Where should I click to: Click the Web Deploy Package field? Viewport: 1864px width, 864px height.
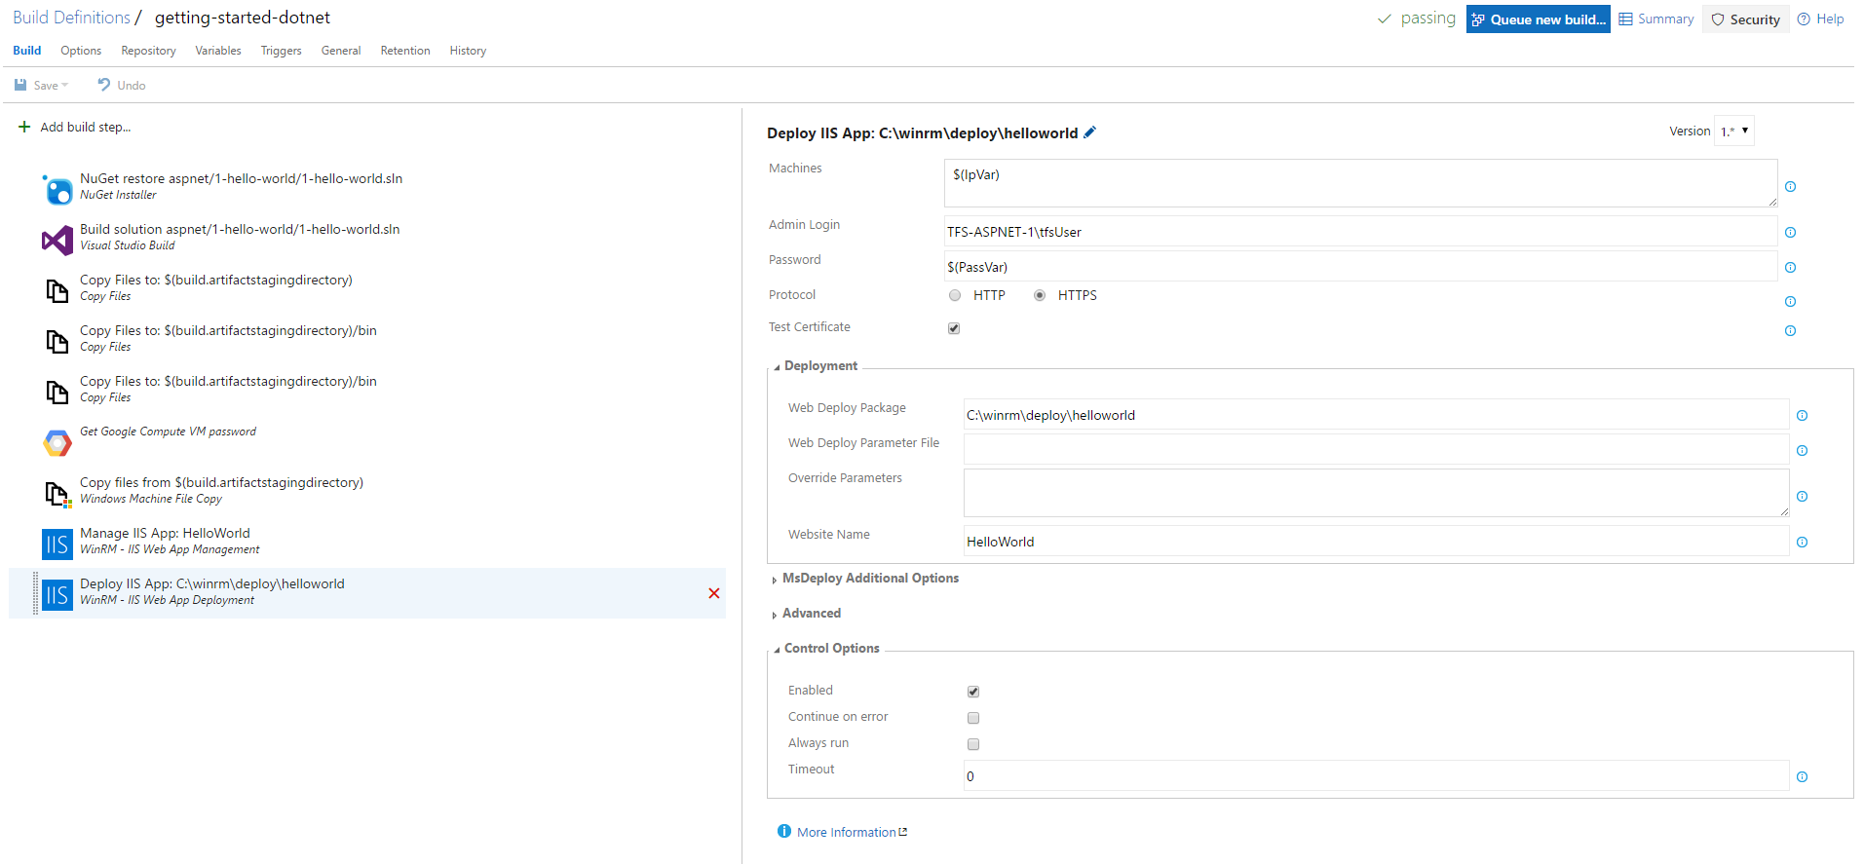point(1376,415)
